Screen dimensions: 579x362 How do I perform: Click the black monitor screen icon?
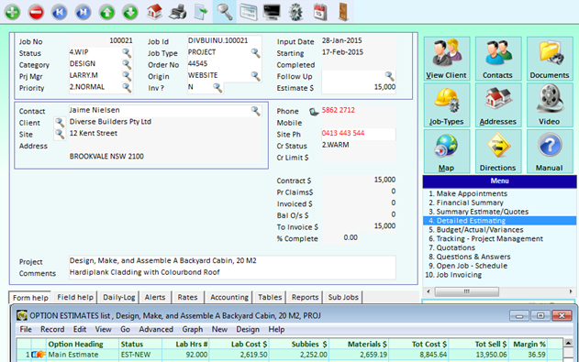[272, 12]
